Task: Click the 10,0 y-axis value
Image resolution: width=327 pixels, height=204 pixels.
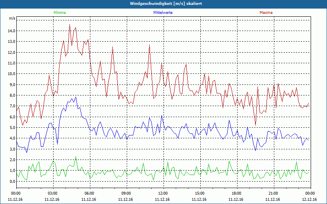Action: [x=12, y=74]
